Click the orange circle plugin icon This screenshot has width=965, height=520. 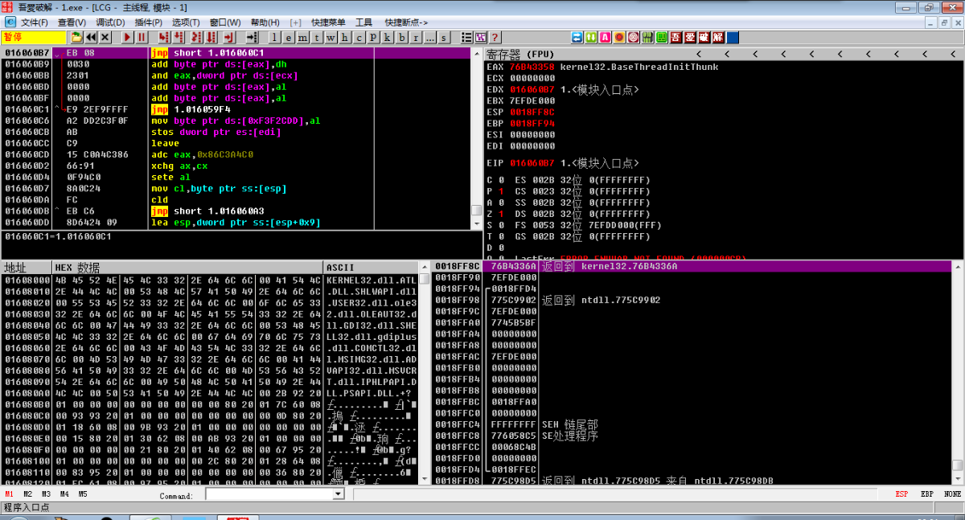coord(619,37)
